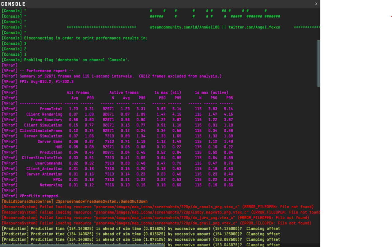
Task: Click the 1.06 P99 value in Server Simulation row
Action: (89, 136)
